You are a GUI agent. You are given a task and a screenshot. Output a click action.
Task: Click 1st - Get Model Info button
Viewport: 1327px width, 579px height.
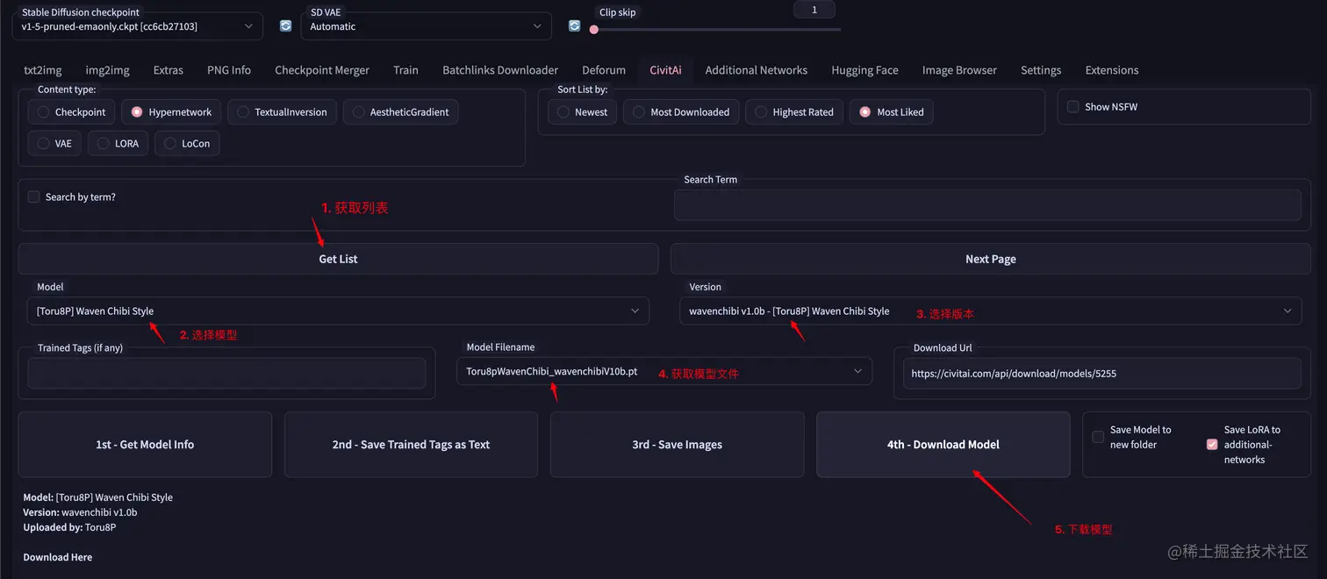pos(145,445)
